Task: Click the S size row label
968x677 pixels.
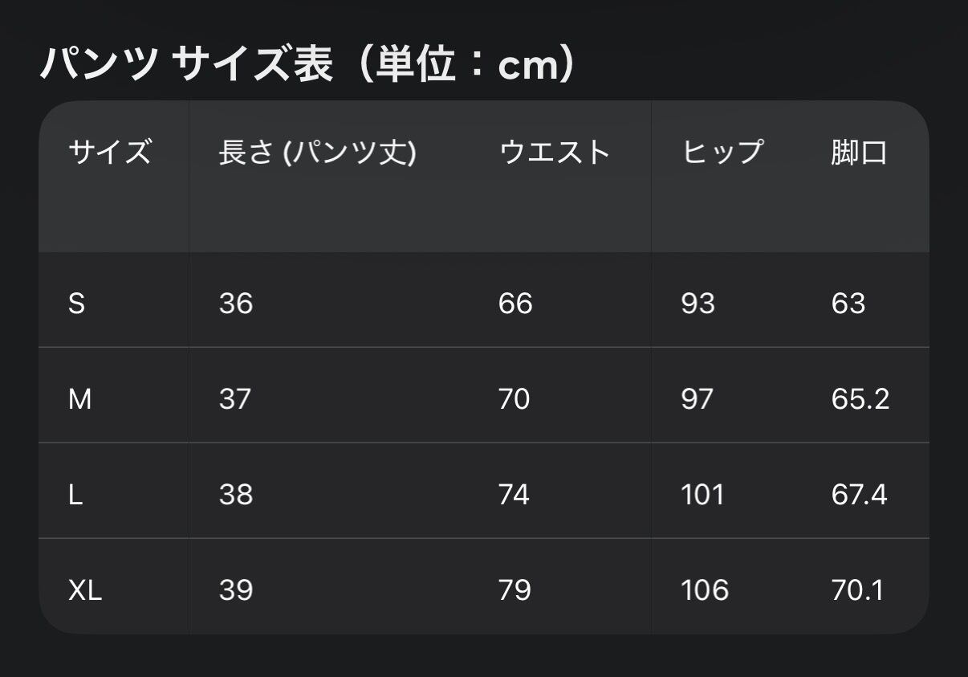Action: tap(76, 304)
